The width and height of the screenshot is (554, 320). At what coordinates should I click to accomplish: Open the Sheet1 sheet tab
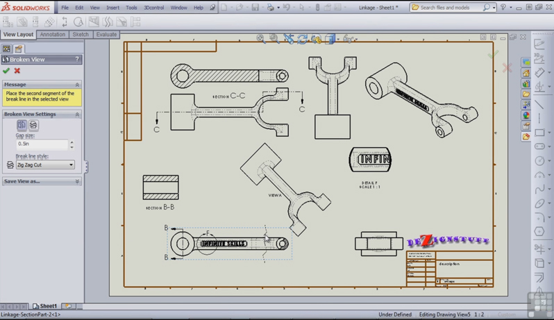click(x=45, y=306)
